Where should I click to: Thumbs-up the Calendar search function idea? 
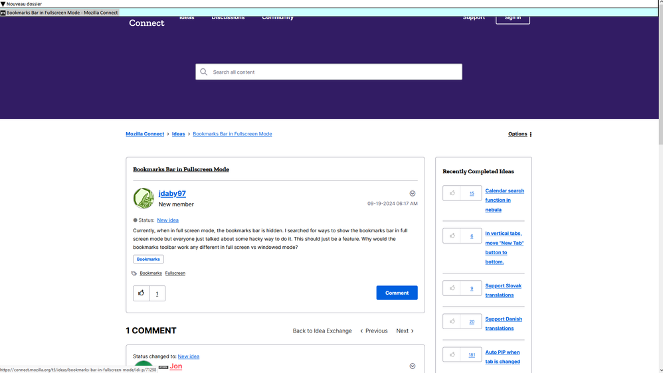[452, 193]
